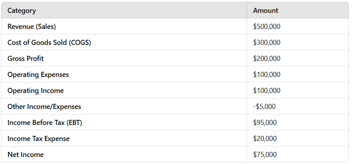Select the Revenue (Sales) row label
This screenshot has width=353, height=164.
point(32,27)
